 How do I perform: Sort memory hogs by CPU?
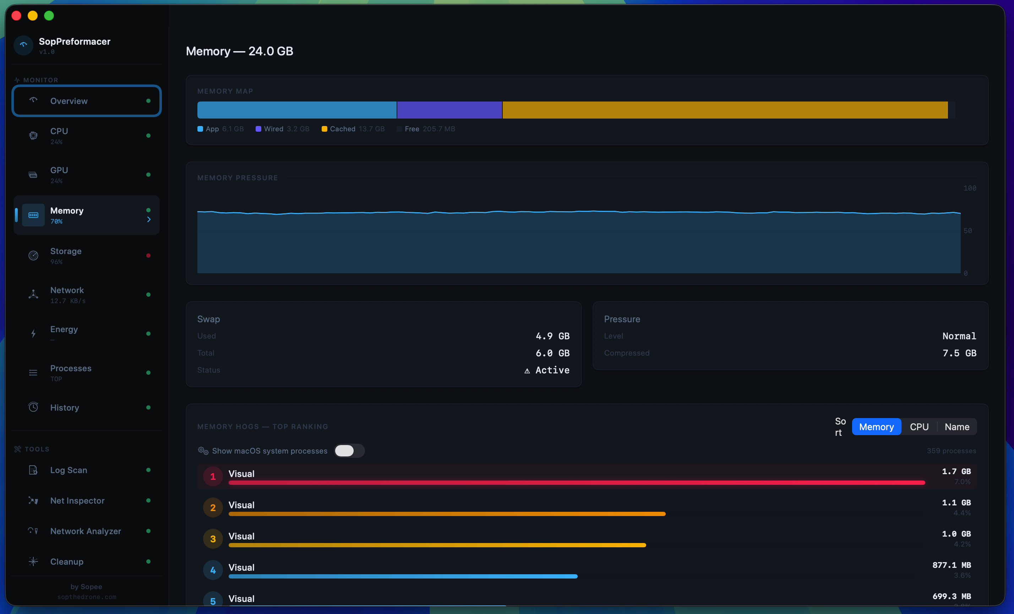click(919, 427)
